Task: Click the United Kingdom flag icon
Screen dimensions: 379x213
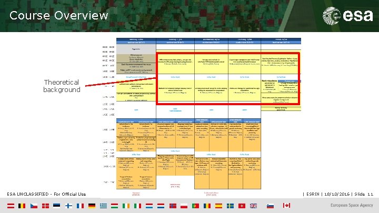Action: click(x=253, y=206)
